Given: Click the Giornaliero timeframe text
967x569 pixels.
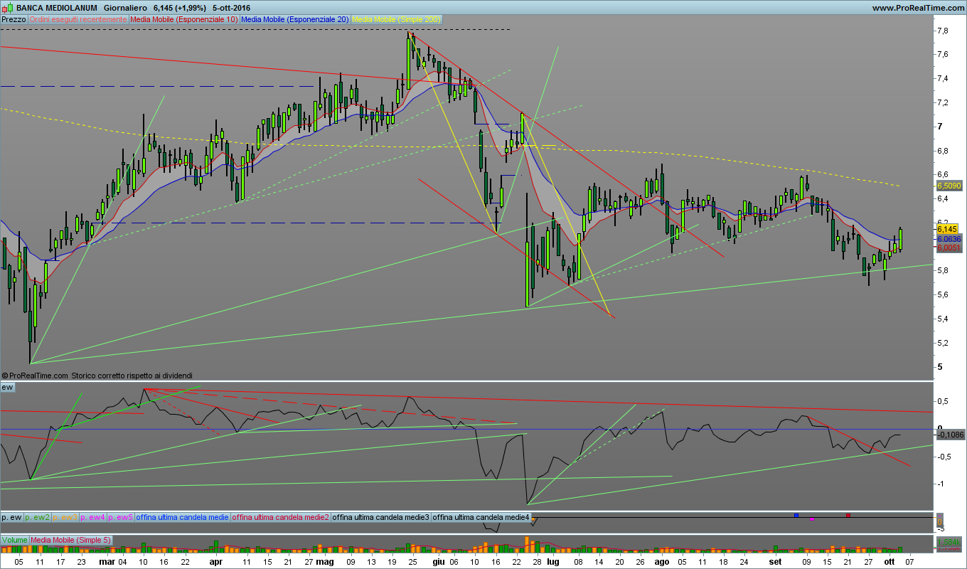Looking at the screenshot, I should coord(125,8).
